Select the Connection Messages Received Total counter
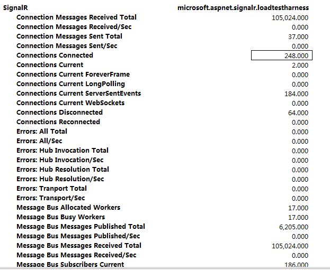 pos(76,17)
